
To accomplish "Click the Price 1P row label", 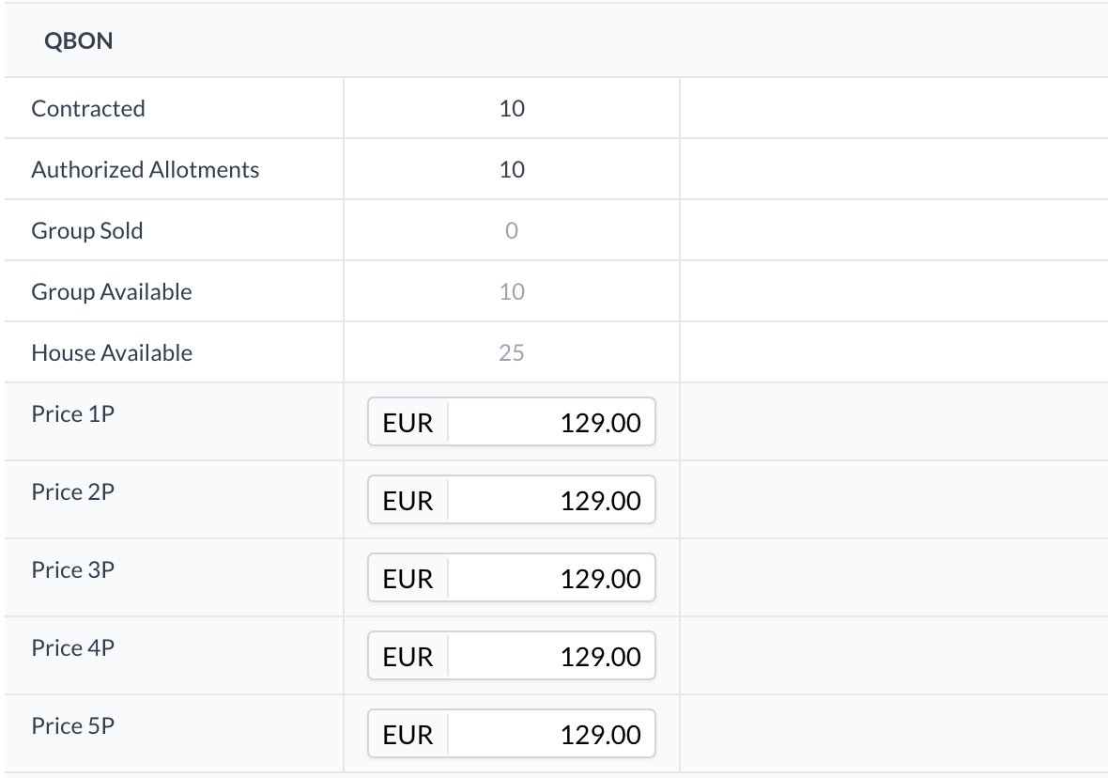I will coord(73,413).
